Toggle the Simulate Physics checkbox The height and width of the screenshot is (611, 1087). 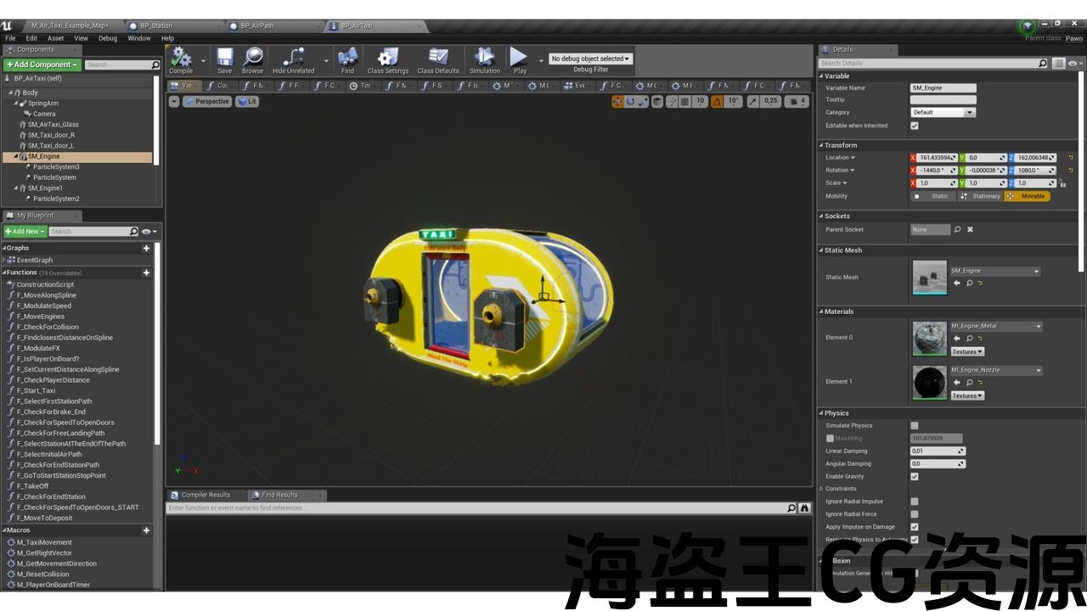click(915, 425)
